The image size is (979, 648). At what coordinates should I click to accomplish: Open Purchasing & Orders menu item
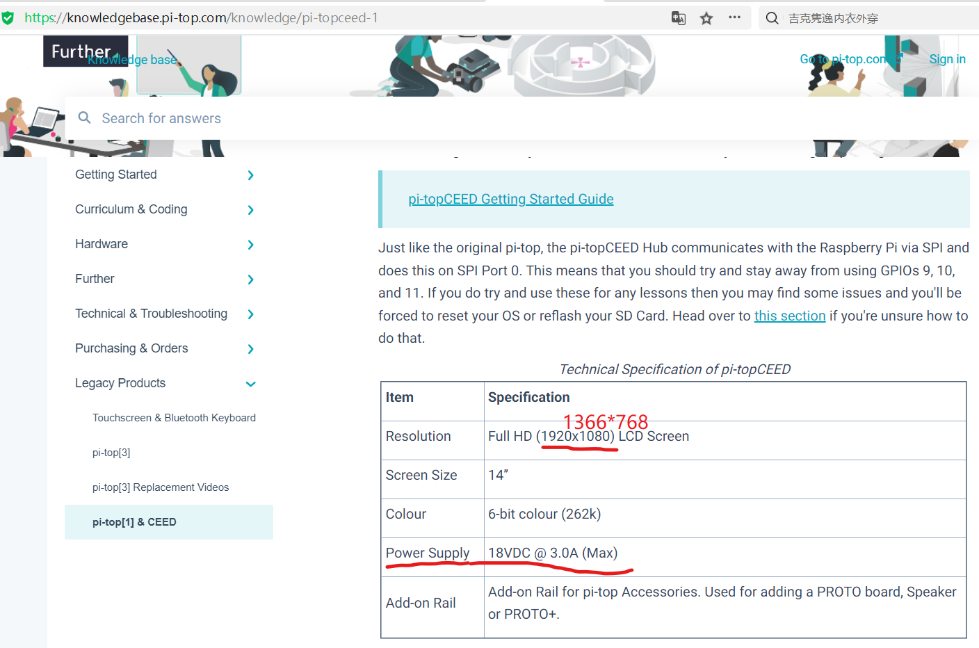(x=131, y=348)
